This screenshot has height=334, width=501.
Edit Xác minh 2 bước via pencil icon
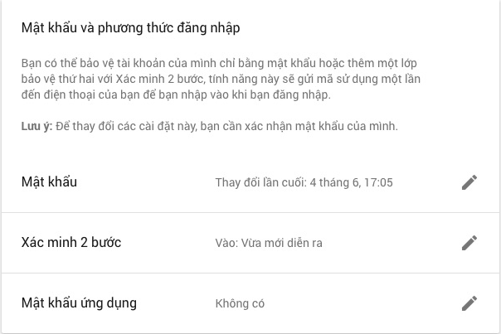click(469, 243)
